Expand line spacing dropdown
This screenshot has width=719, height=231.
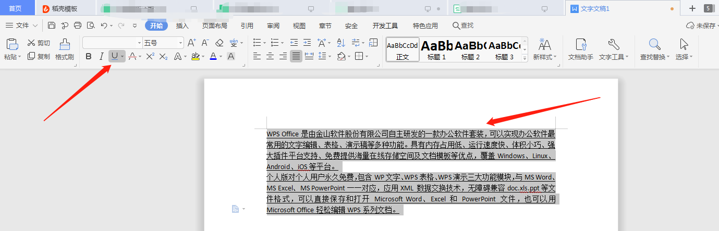coord(330,56)
